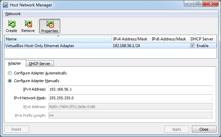Sort the list with the Name column arrow

[58, 36]
